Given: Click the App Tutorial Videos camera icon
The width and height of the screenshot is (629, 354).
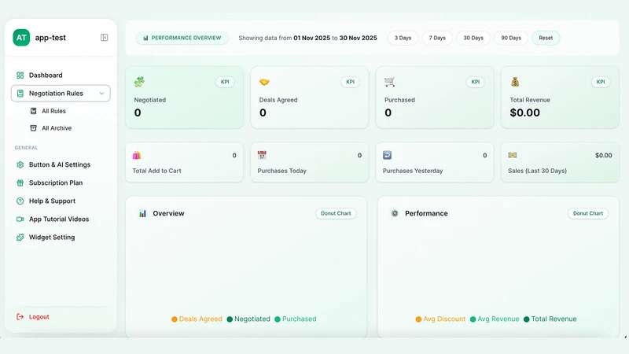Looking at the screenshot, I should coord(20,219).
